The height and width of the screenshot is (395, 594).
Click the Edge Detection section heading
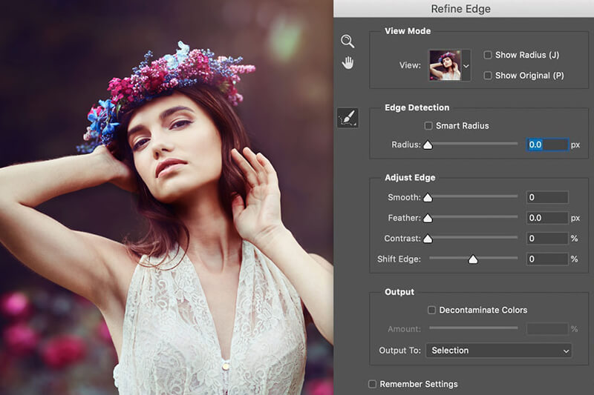click(417, 107)
